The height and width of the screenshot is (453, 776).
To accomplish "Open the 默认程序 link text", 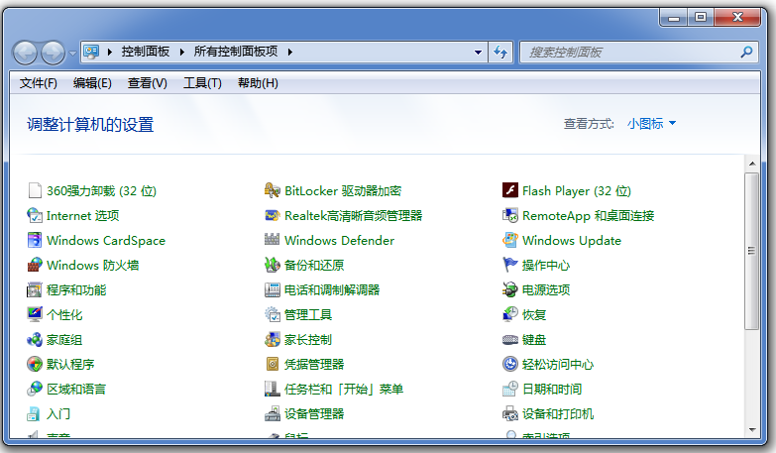I will 70,365.
